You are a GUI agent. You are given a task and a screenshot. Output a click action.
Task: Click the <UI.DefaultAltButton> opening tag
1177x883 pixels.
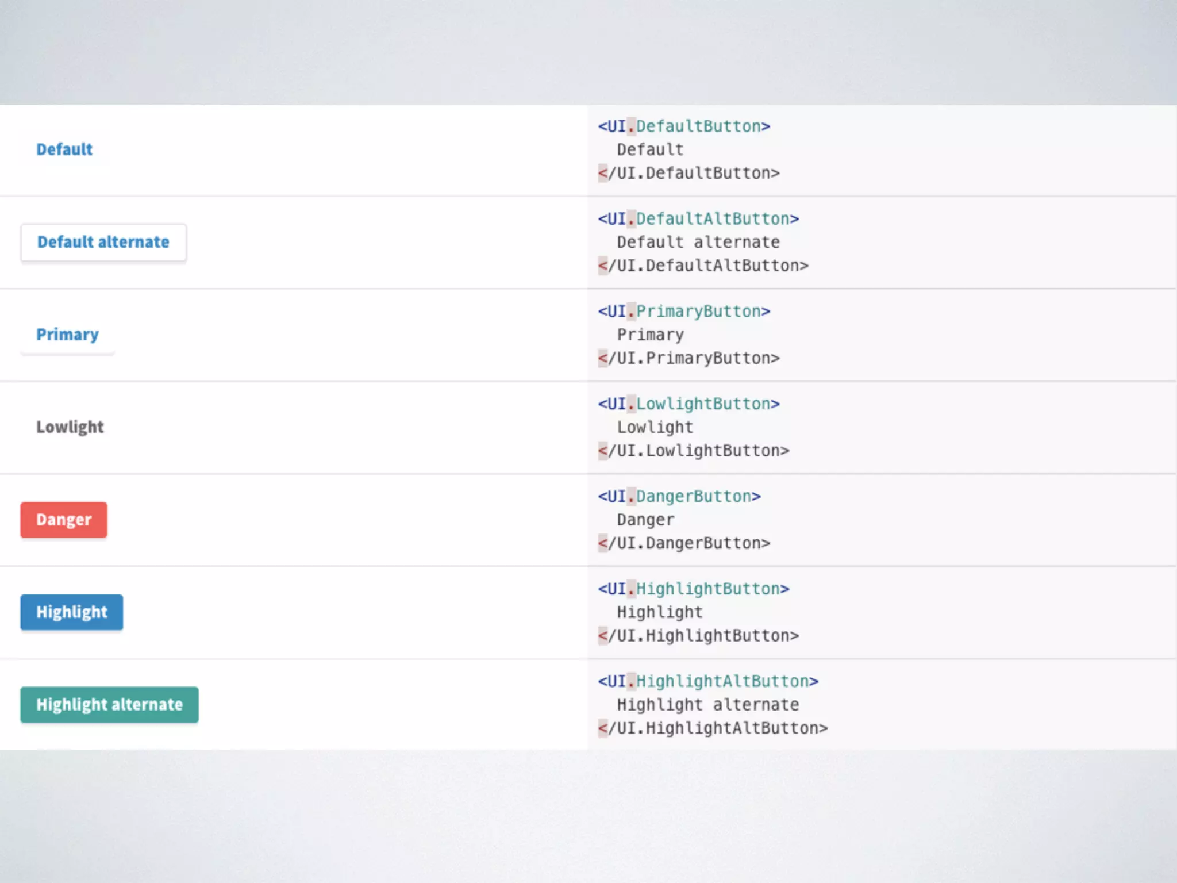coord(698,219)
